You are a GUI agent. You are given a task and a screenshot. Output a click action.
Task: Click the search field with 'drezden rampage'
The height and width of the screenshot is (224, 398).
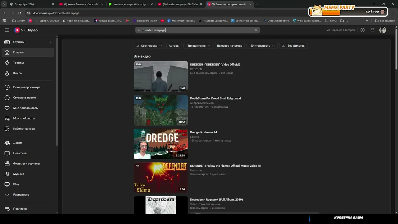(197, 30)
